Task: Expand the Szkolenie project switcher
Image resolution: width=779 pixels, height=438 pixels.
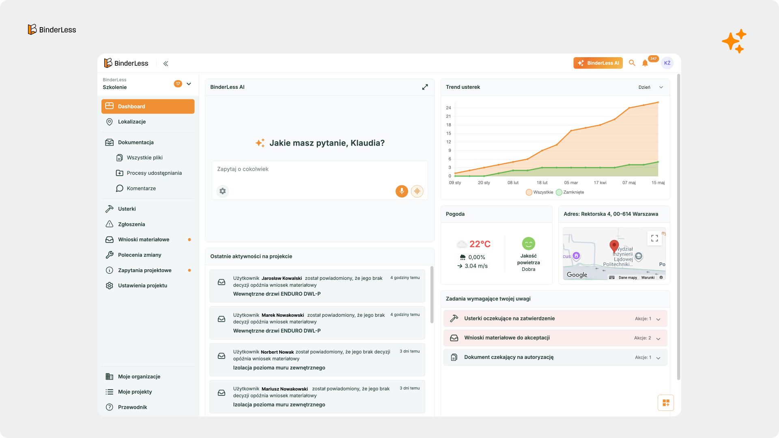Action: [x=189, y=84]
